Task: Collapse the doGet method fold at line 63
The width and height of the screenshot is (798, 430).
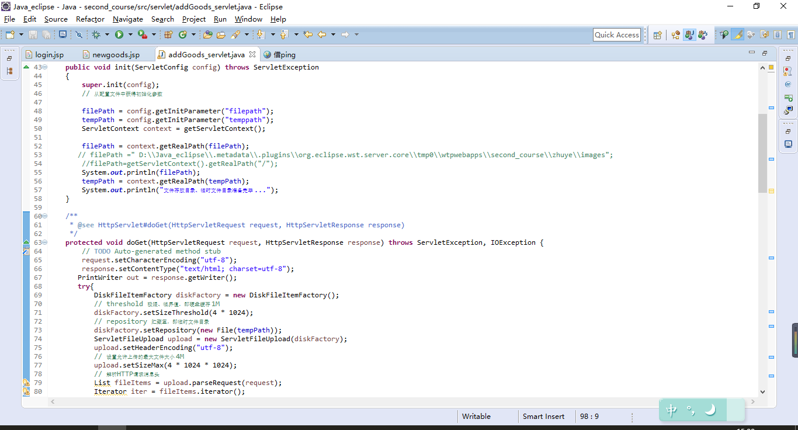Action: coord(45,242)
